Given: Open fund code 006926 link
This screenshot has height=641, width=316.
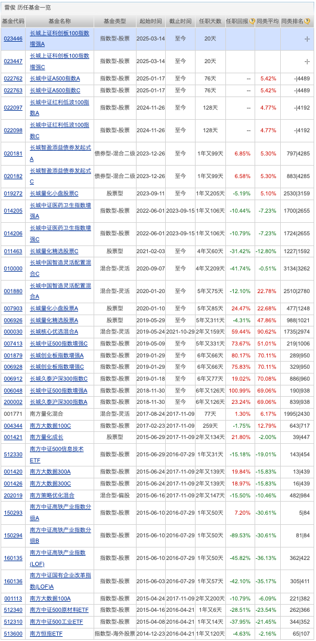Looking at the screenshot, I should point(13,320).
